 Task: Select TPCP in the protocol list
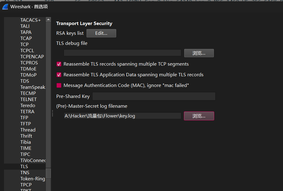coord(26,185)
